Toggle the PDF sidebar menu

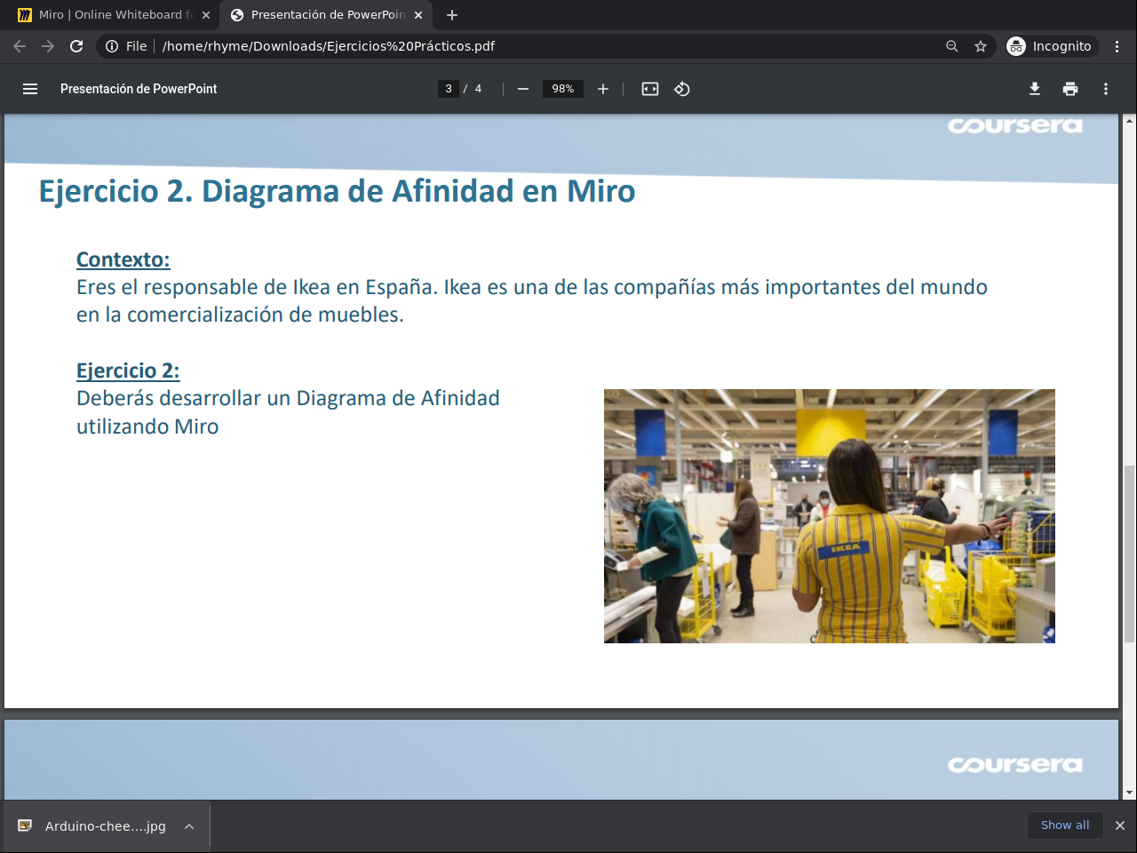pyautogui.click(x=30, y=89)
